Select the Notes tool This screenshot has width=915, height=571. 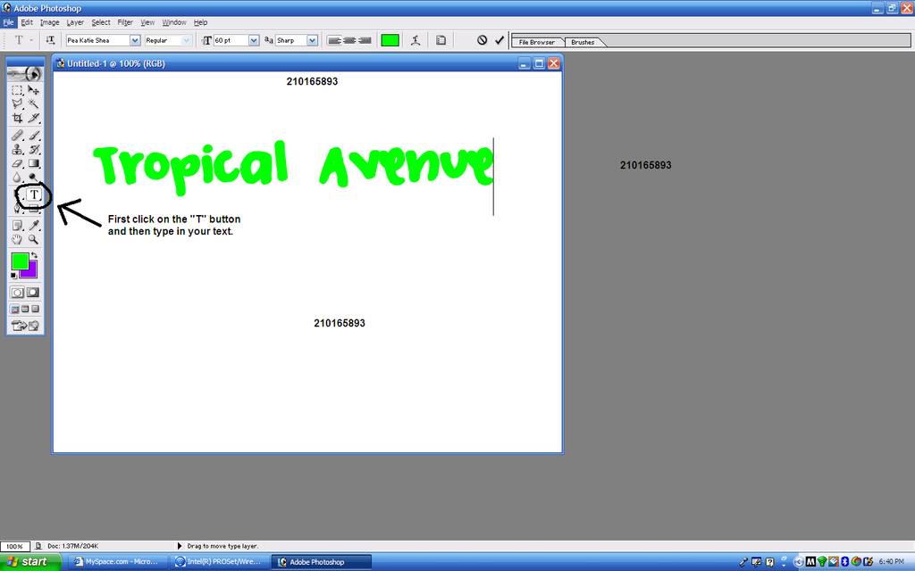pyautogui.click(x=17, y=226)
